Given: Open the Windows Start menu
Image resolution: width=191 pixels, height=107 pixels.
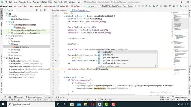Looking at the screenshot, I should click(x=3, y=104).
